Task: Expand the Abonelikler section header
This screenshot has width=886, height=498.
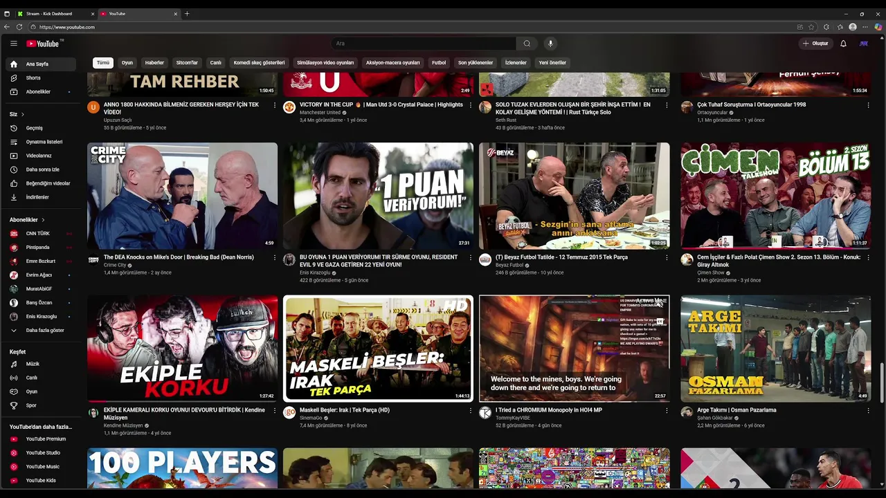Action: tap(28, 220)
